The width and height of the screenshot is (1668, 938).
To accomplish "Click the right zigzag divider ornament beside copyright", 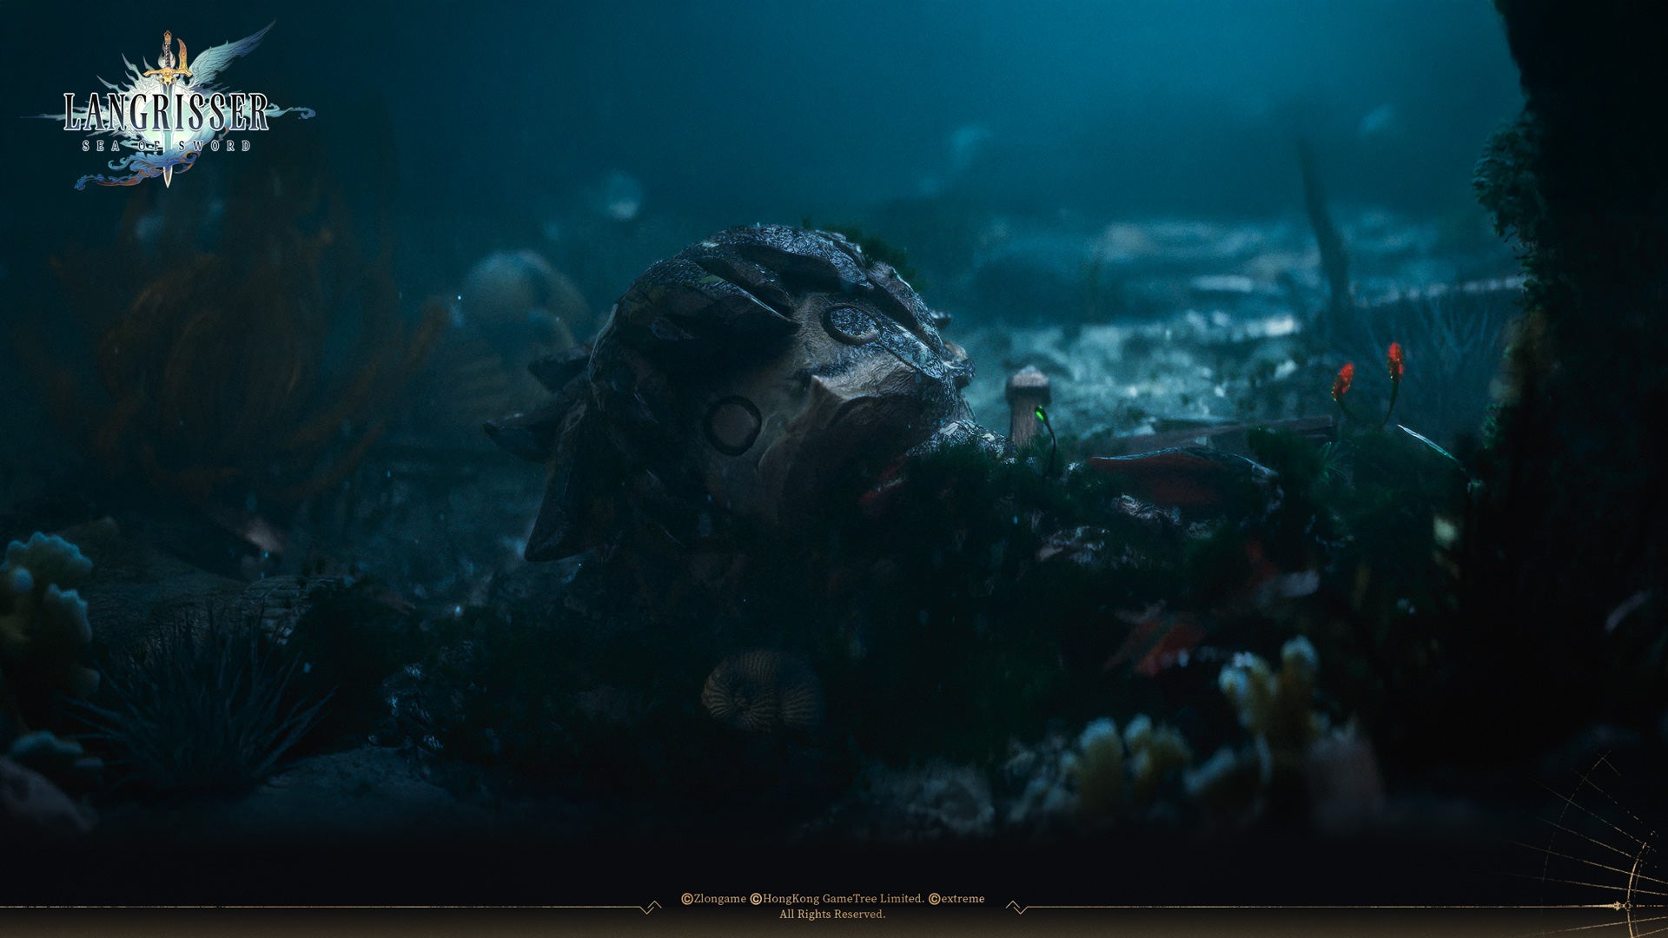I will click(1016, 908).
